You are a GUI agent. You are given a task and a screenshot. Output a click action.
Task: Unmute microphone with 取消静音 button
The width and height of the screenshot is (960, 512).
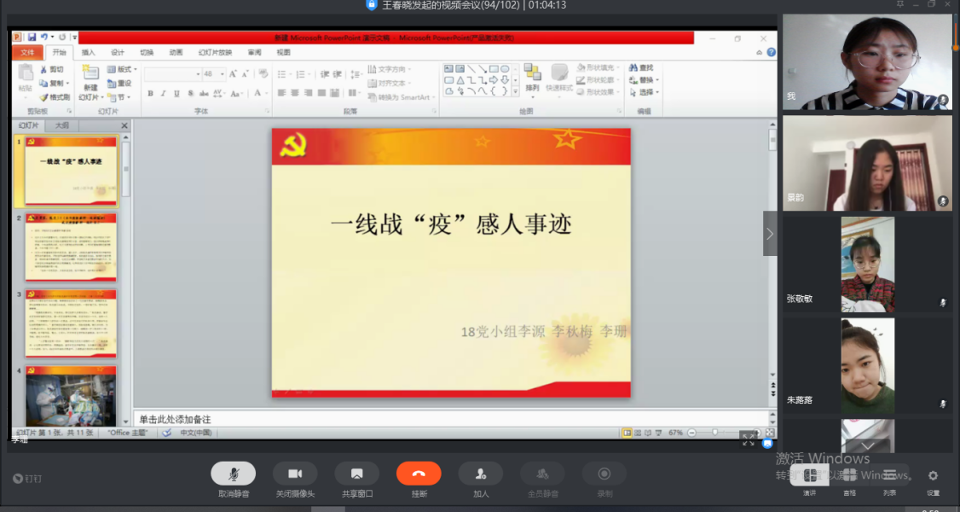[x=233, y=474]
